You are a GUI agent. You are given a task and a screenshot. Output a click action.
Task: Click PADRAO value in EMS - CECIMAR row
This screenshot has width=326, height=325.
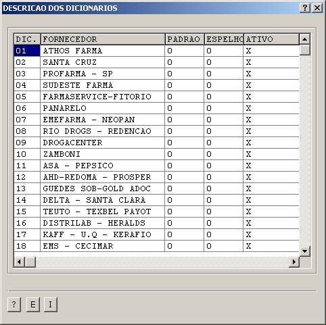click(185, 246)
